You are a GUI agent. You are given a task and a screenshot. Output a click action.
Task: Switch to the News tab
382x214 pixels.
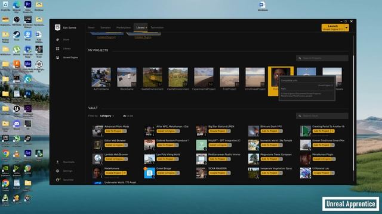(x=91, y=27)
